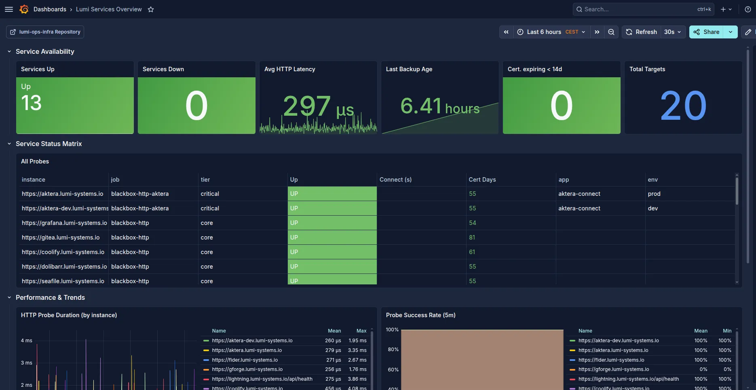The height and width of the screenshot is (390, 756).
Task: Expand the new item dropdown chevron
Action: coord(730,9)
